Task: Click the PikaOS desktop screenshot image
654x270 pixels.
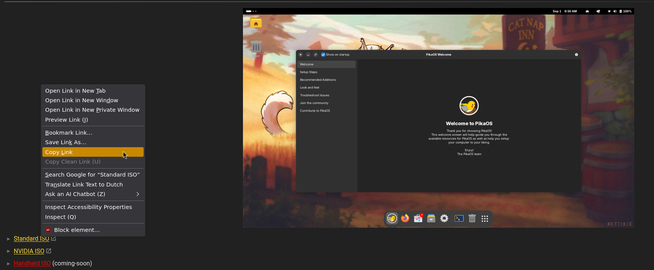Action: pyautogui.click(x=439, y=118)
